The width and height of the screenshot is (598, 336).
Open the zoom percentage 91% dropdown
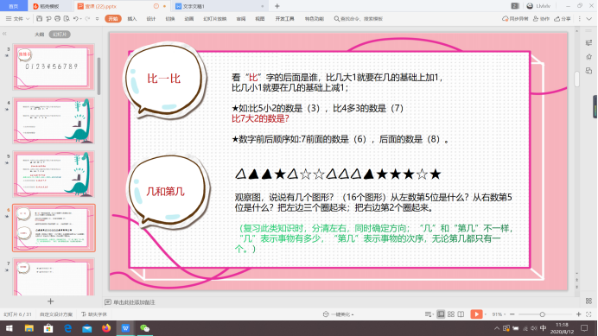(499, 314)
